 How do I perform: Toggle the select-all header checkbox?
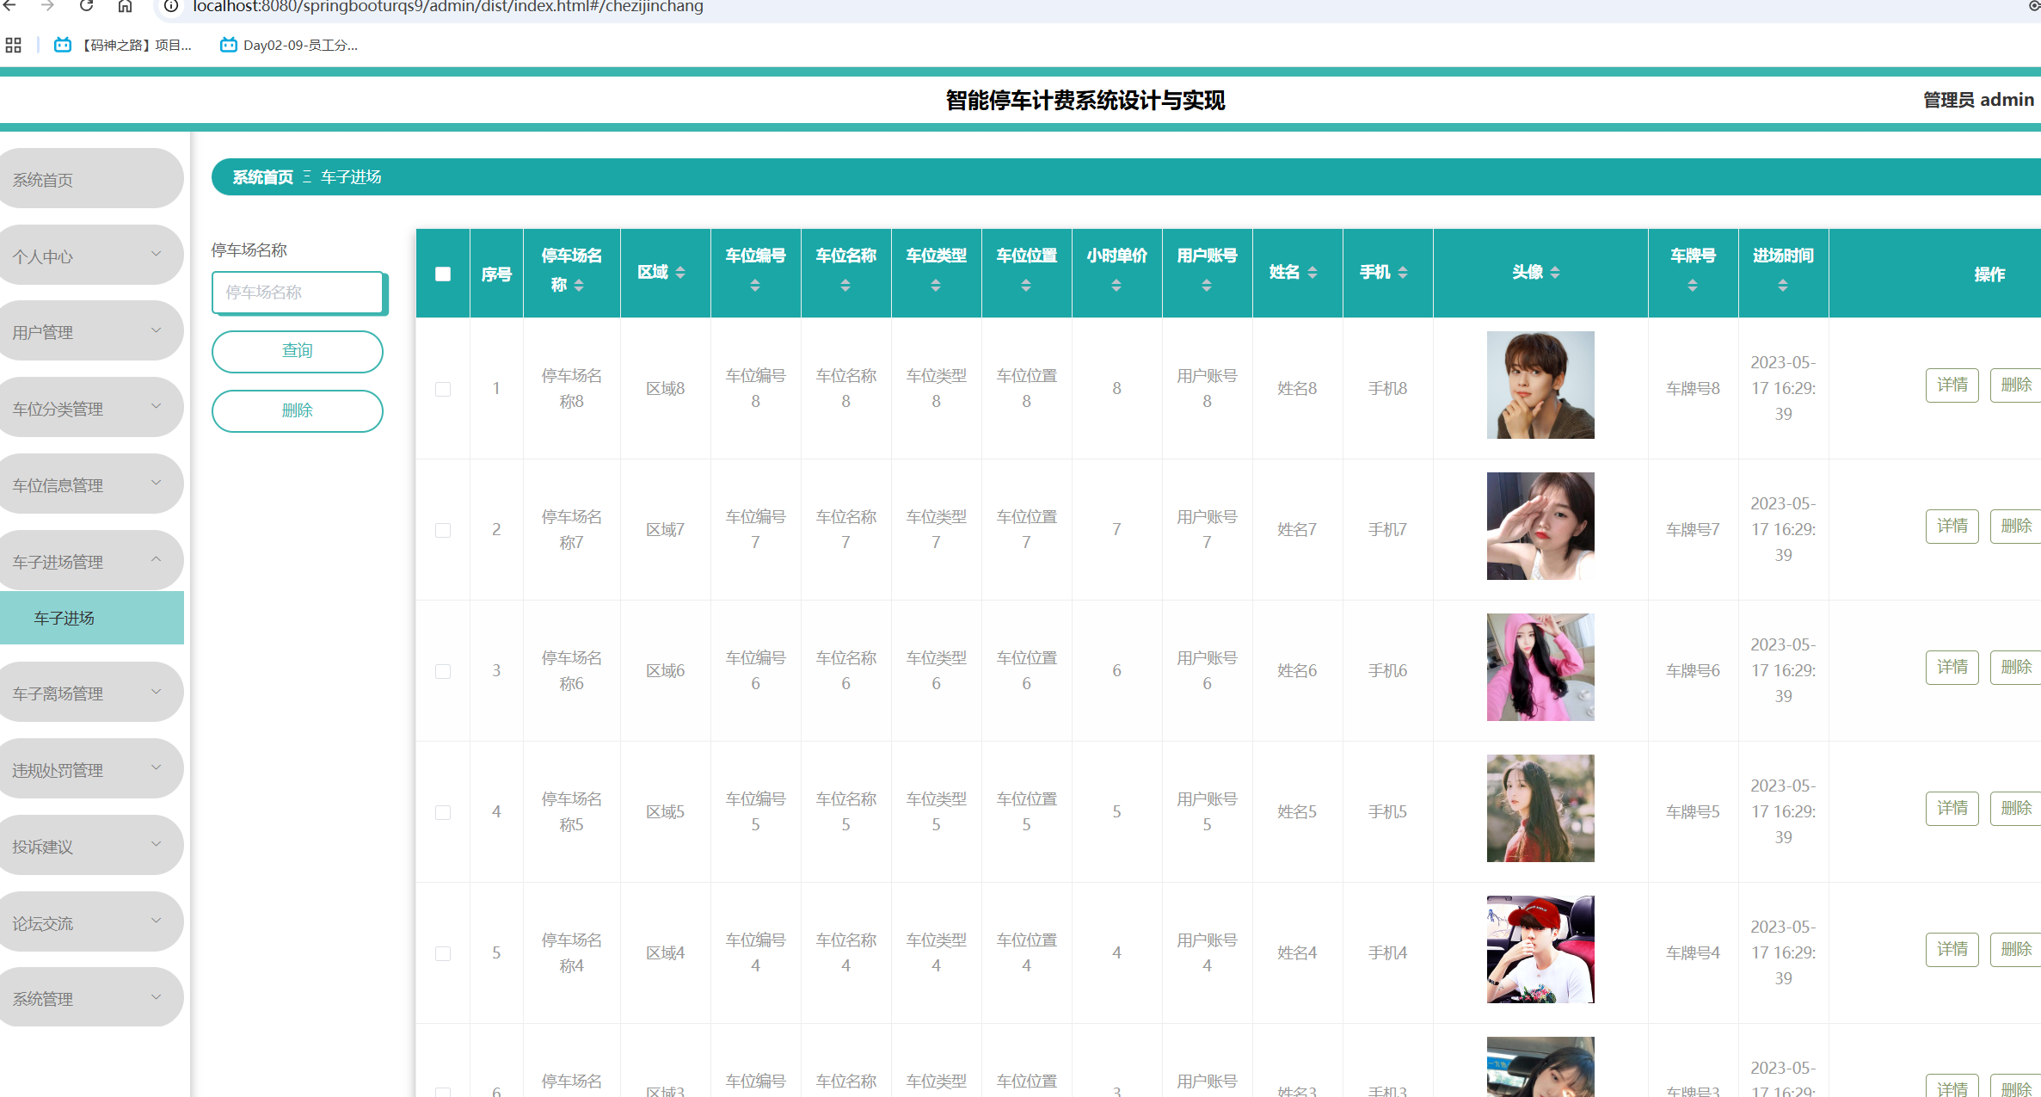pyautogui.click(x=443, y=274)
